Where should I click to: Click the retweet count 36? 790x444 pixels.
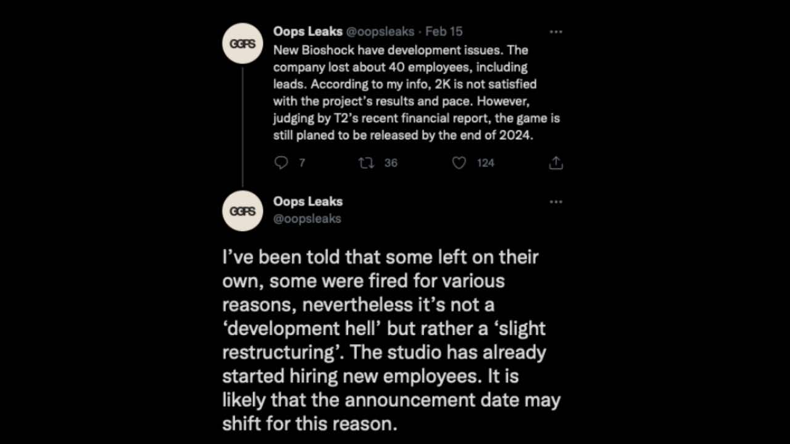(x=391, y=163)
